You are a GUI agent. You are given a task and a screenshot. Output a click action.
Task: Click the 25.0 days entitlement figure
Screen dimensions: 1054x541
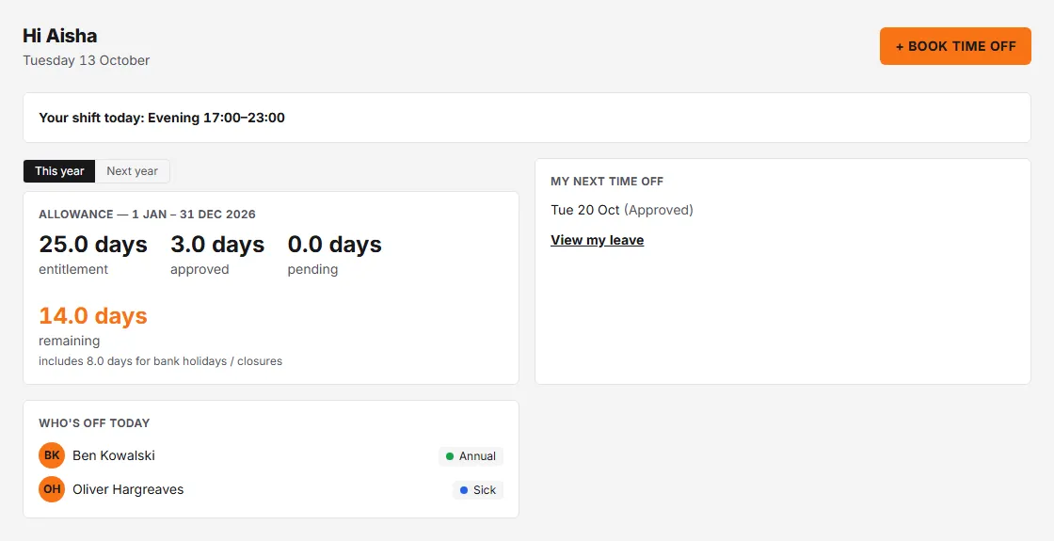[x=93, y=245]
